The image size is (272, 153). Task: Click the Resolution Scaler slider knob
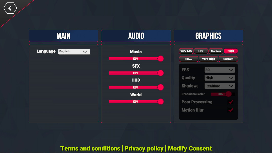(x=228, y=94)
